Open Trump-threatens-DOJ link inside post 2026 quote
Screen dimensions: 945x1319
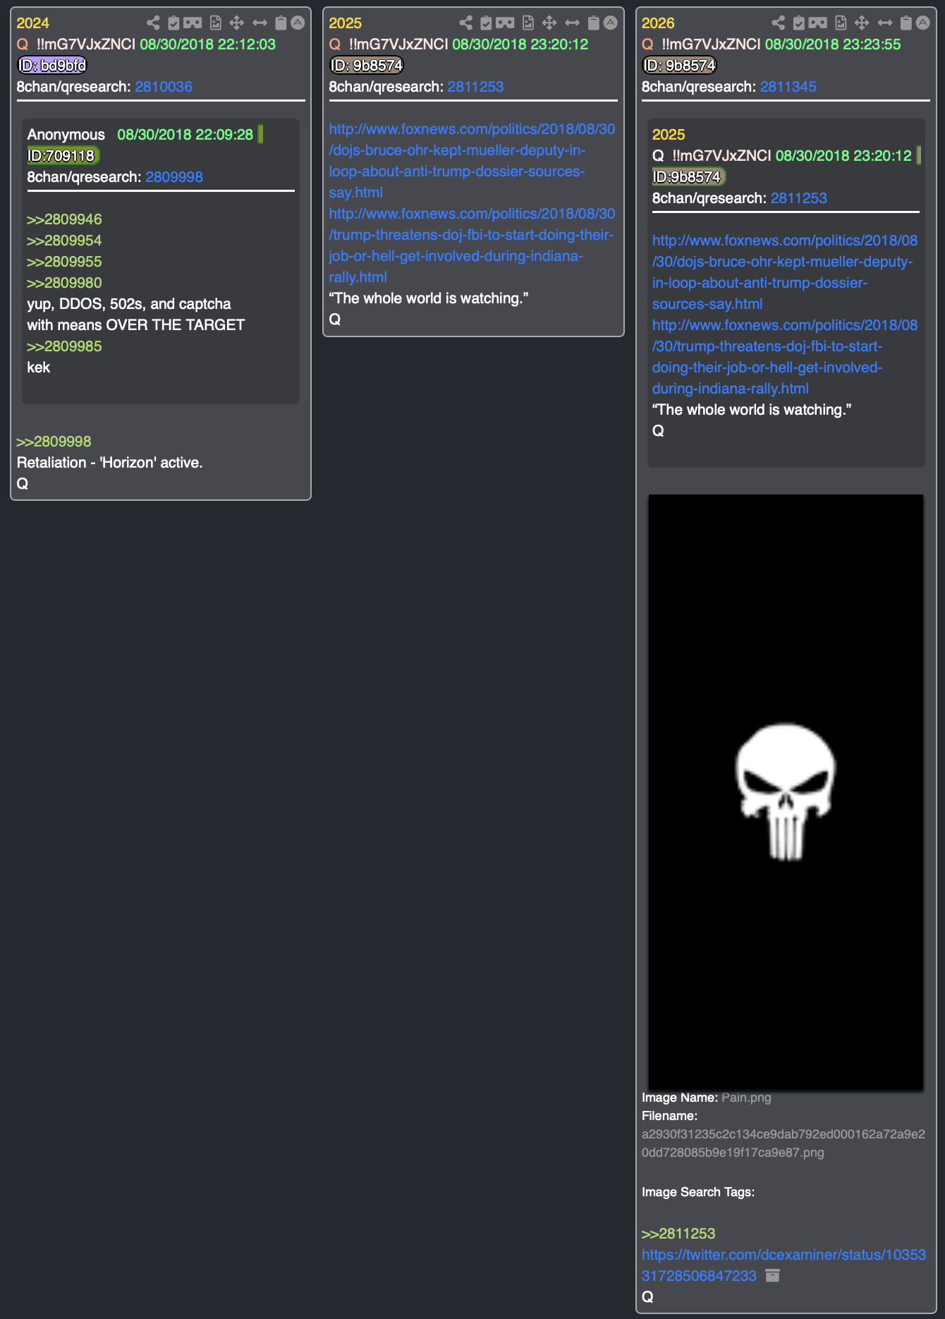coord(785,357)
